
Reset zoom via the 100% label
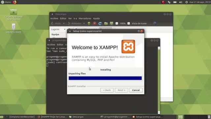123,23
